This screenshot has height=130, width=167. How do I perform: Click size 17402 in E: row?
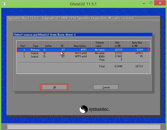point(119,56)
